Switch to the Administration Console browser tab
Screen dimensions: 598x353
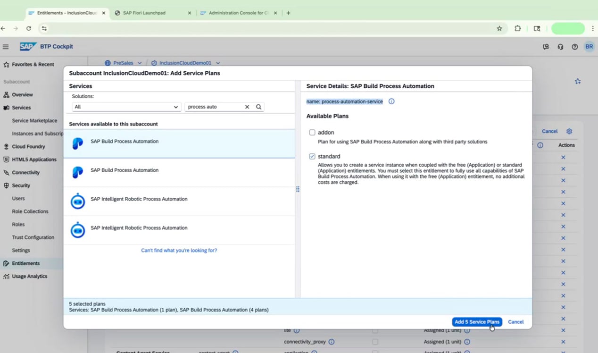click(x=238, y=13)
